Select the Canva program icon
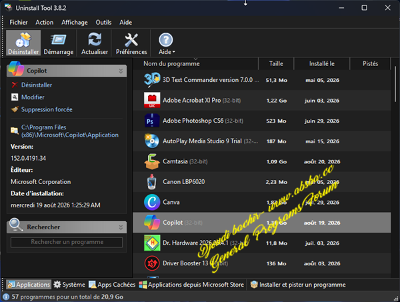The height and width of the screenshot is (302, 400). [152, 202]
